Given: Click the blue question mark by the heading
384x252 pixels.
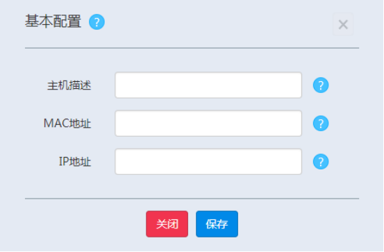Looking at the screenshot, I should coord(97,22).
